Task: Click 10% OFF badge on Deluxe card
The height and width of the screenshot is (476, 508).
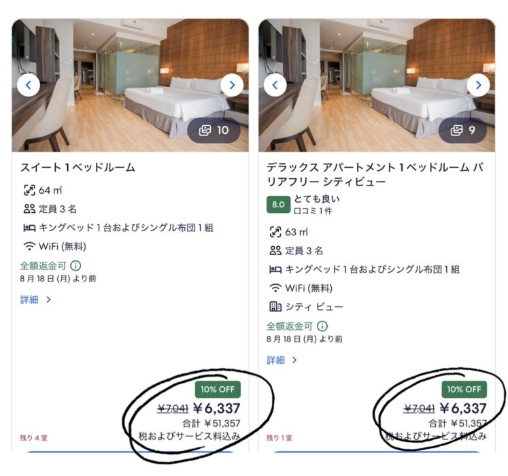Action: point(464,390)
